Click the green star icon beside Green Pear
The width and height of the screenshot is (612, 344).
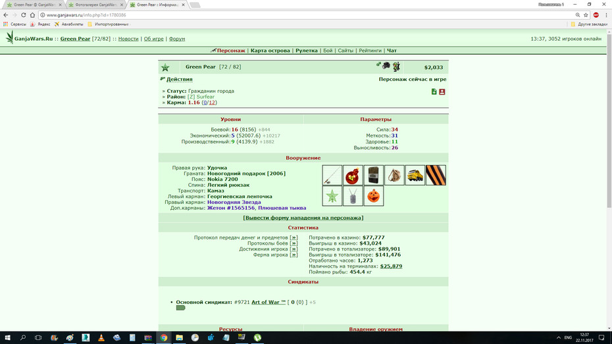click(x=165, y=68)
